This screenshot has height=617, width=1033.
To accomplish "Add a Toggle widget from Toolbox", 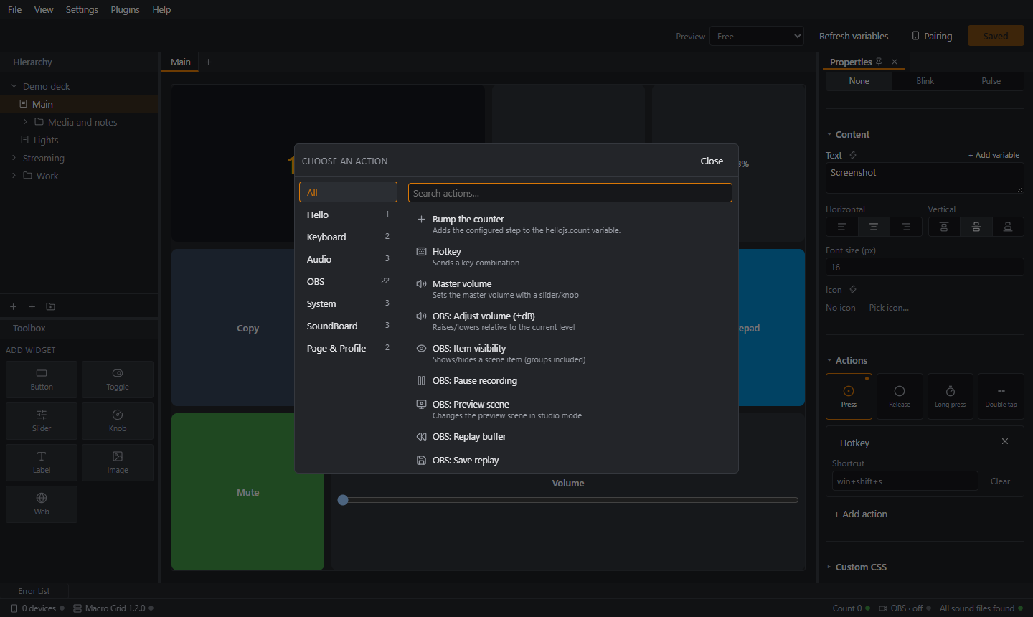I will [x=118, y=380].
